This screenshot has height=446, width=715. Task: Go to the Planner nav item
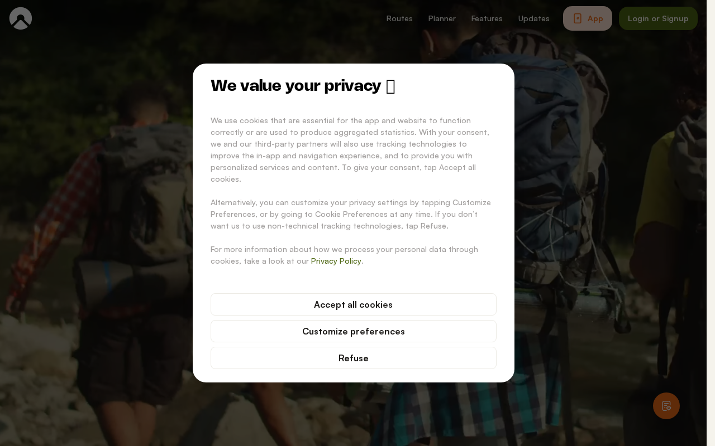pyautogui.click(x=442, y=18)
